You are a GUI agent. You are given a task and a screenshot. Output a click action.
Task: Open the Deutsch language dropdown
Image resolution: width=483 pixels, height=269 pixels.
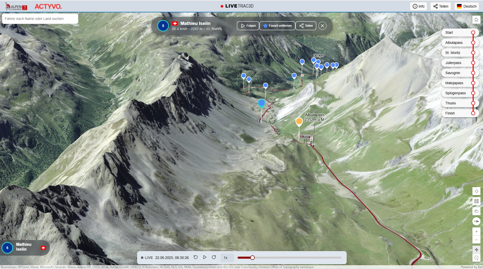[x=467, y=6]
